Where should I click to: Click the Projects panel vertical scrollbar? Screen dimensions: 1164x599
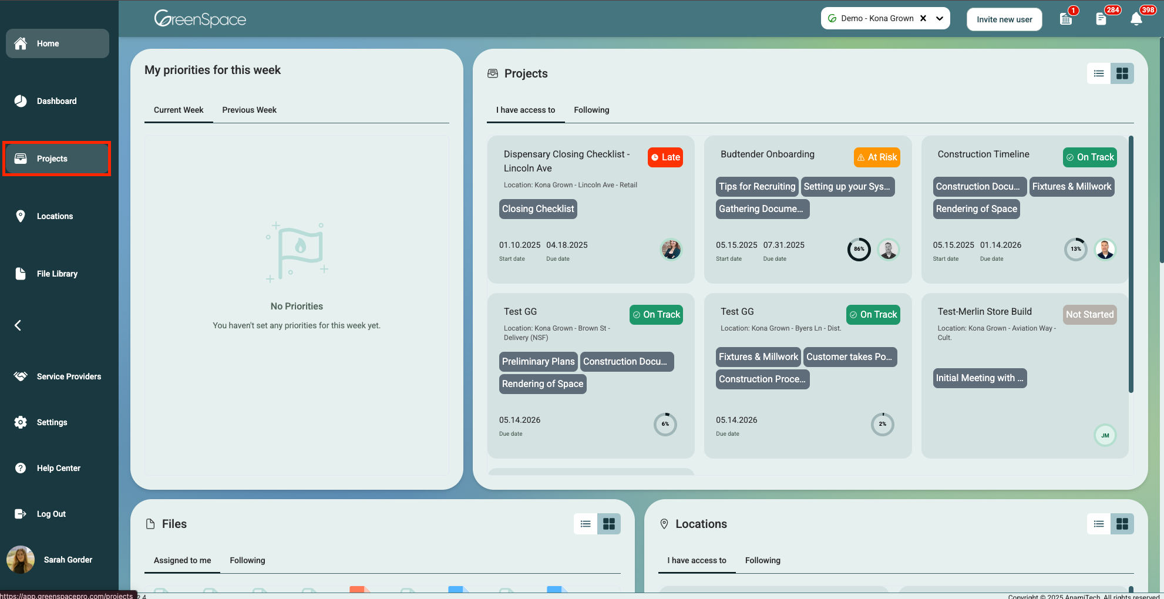(x=1131, y=264)
